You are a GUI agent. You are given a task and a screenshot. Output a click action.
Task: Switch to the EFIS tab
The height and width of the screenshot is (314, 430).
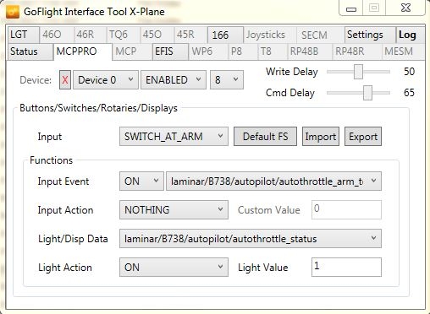170,51
